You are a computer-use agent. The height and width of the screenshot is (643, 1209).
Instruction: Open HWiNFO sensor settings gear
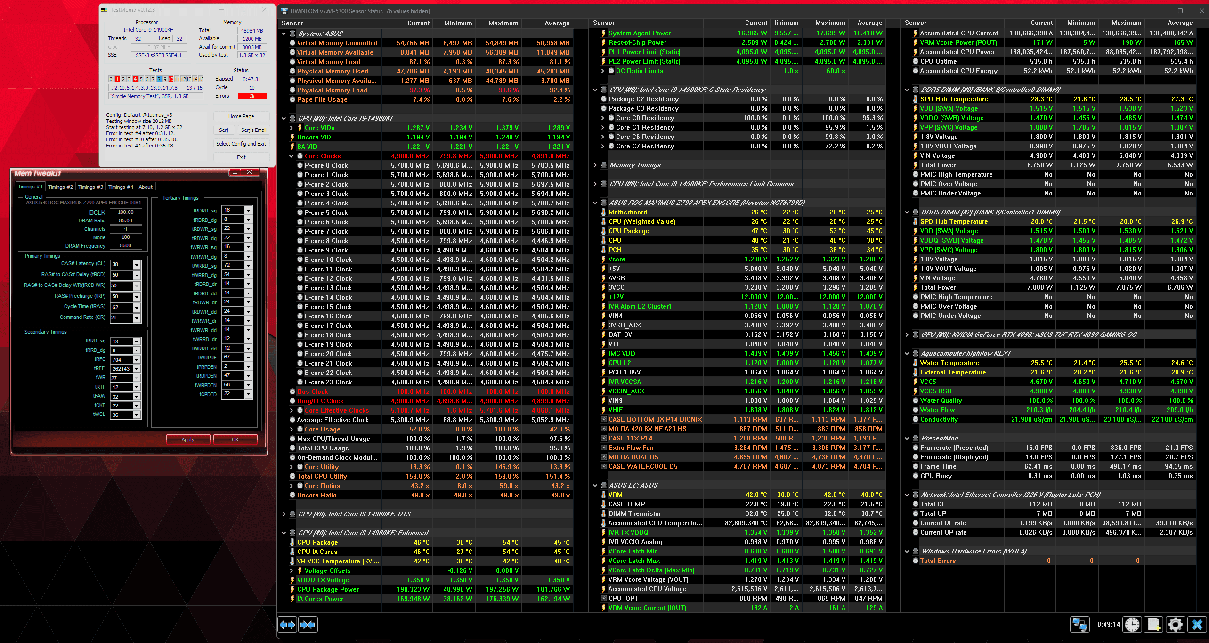click(x=1175, y=625)
